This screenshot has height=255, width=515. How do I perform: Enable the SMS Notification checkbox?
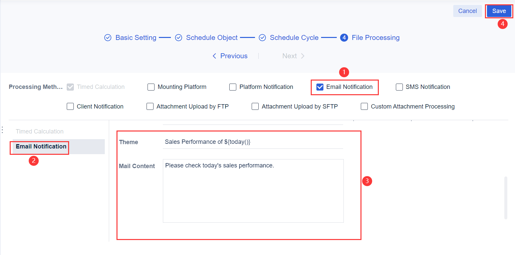pyautogui.click(x=399, y=87)
